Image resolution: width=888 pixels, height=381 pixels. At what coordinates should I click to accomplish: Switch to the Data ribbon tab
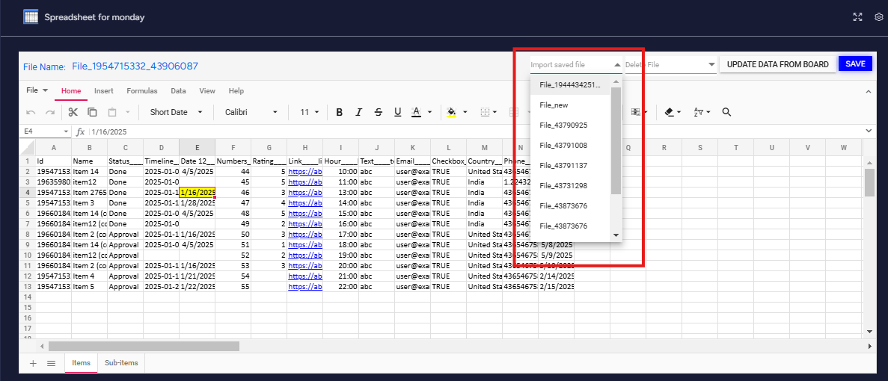(x=178, y=91)
